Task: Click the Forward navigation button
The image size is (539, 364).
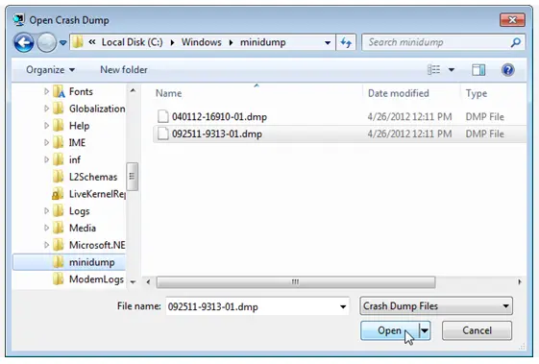Action: pos(46,43)
